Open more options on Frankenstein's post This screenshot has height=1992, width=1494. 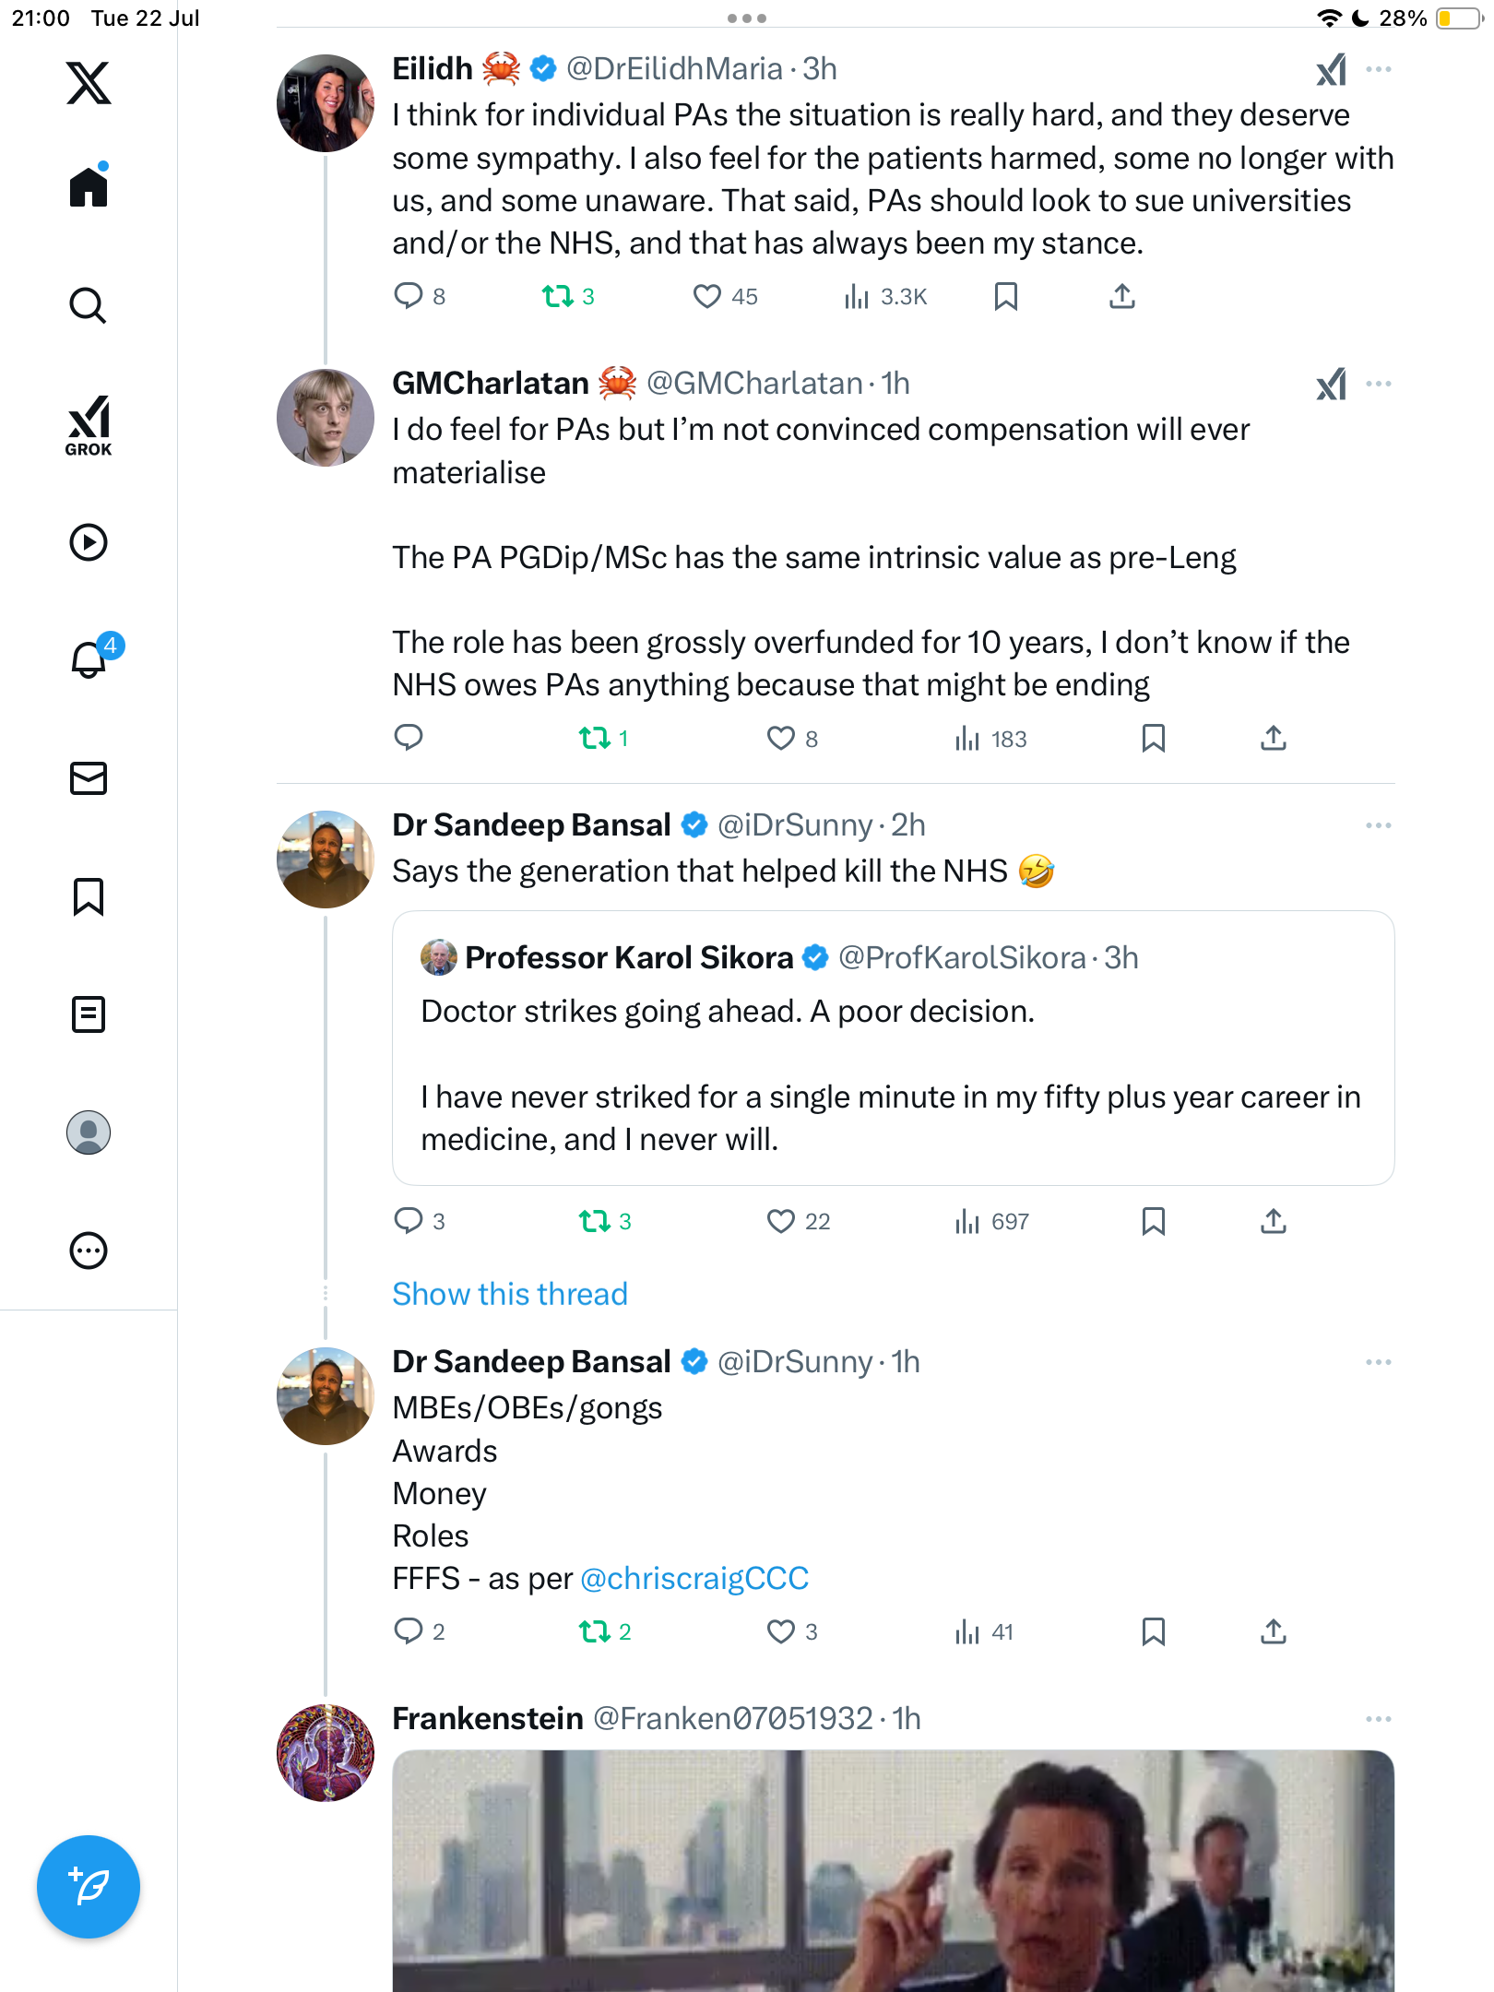1379,1719
